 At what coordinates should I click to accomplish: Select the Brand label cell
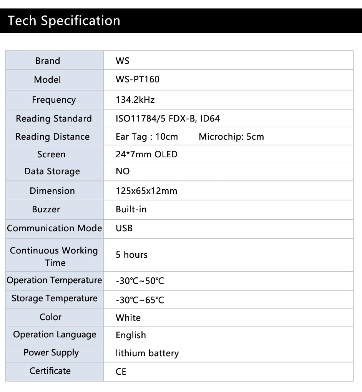click(55, 60)
